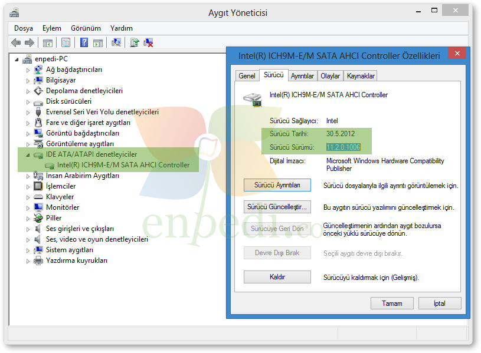This screenshot has width=481, height=353.
Task: Click the Forward arrow toolbar icon
Action: (29, 42)
